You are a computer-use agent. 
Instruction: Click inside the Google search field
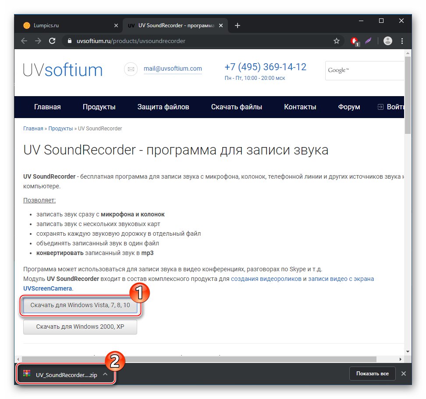click(365, 71)
